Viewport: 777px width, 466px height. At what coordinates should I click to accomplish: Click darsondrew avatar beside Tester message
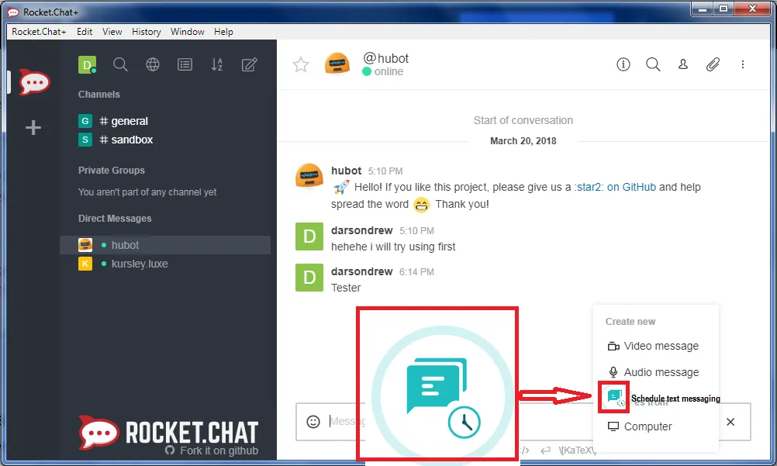(x=309, y=278)
